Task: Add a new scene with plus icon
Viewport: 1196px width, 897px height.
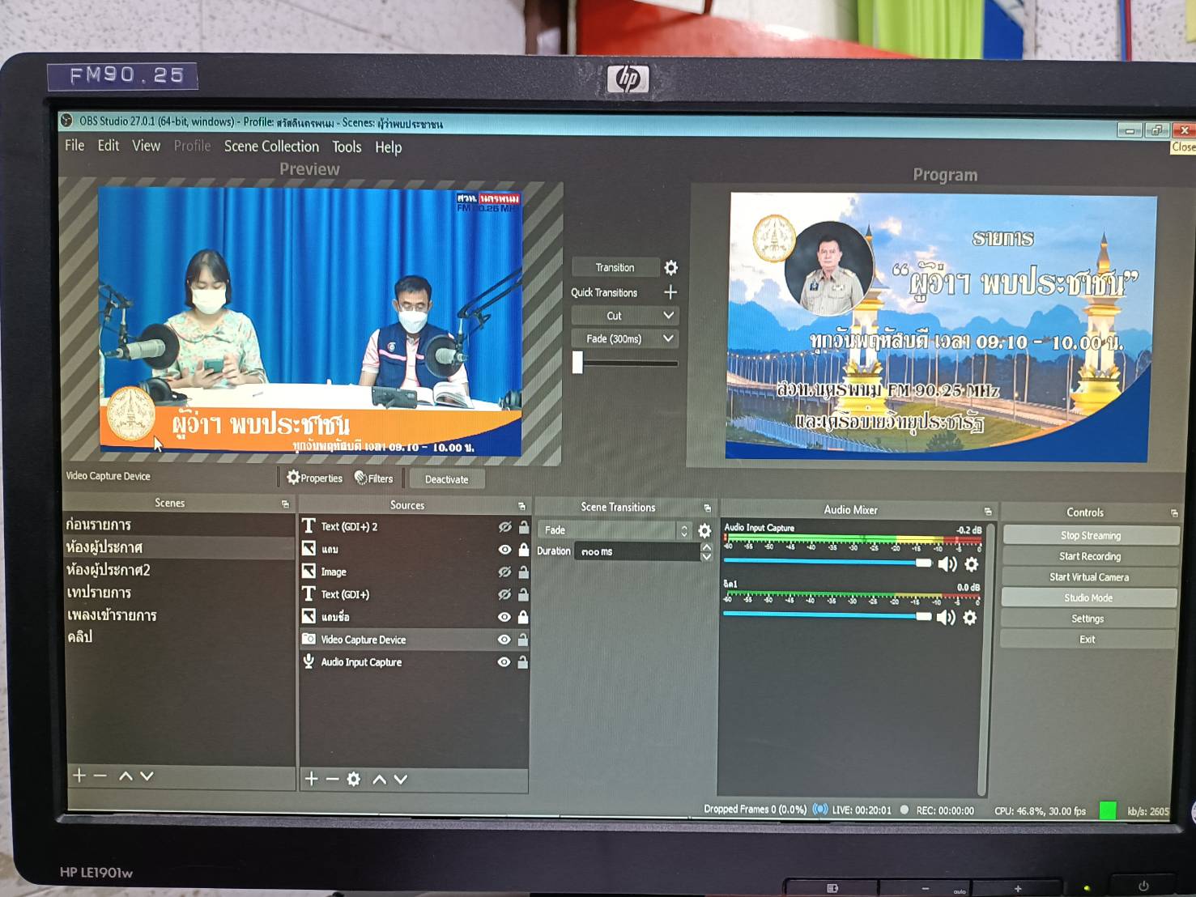Action: 79,776
